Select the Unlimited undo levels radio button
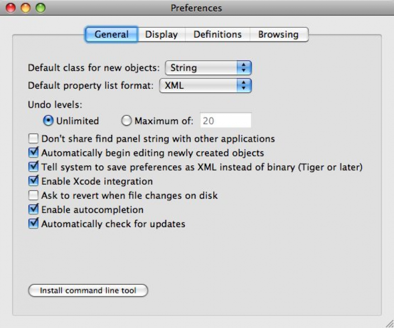 click(48, 121)
